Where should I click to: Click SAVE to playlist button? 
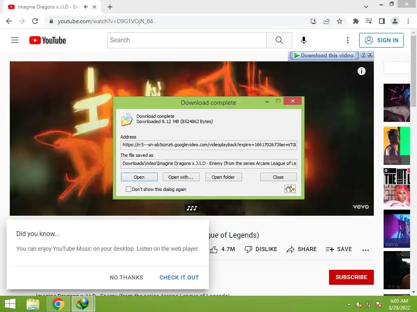(338, 249)
